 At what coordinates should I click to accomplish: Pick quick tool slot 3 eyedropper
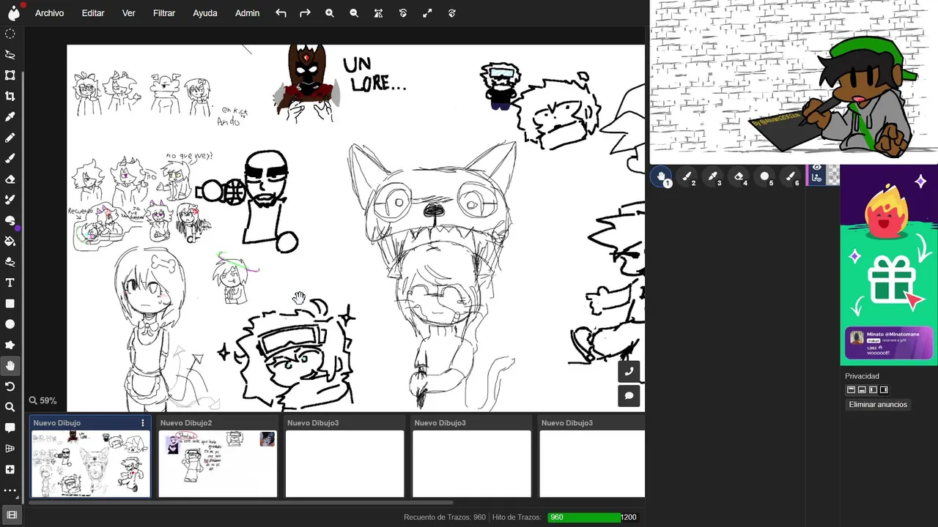tap(713, 176)
